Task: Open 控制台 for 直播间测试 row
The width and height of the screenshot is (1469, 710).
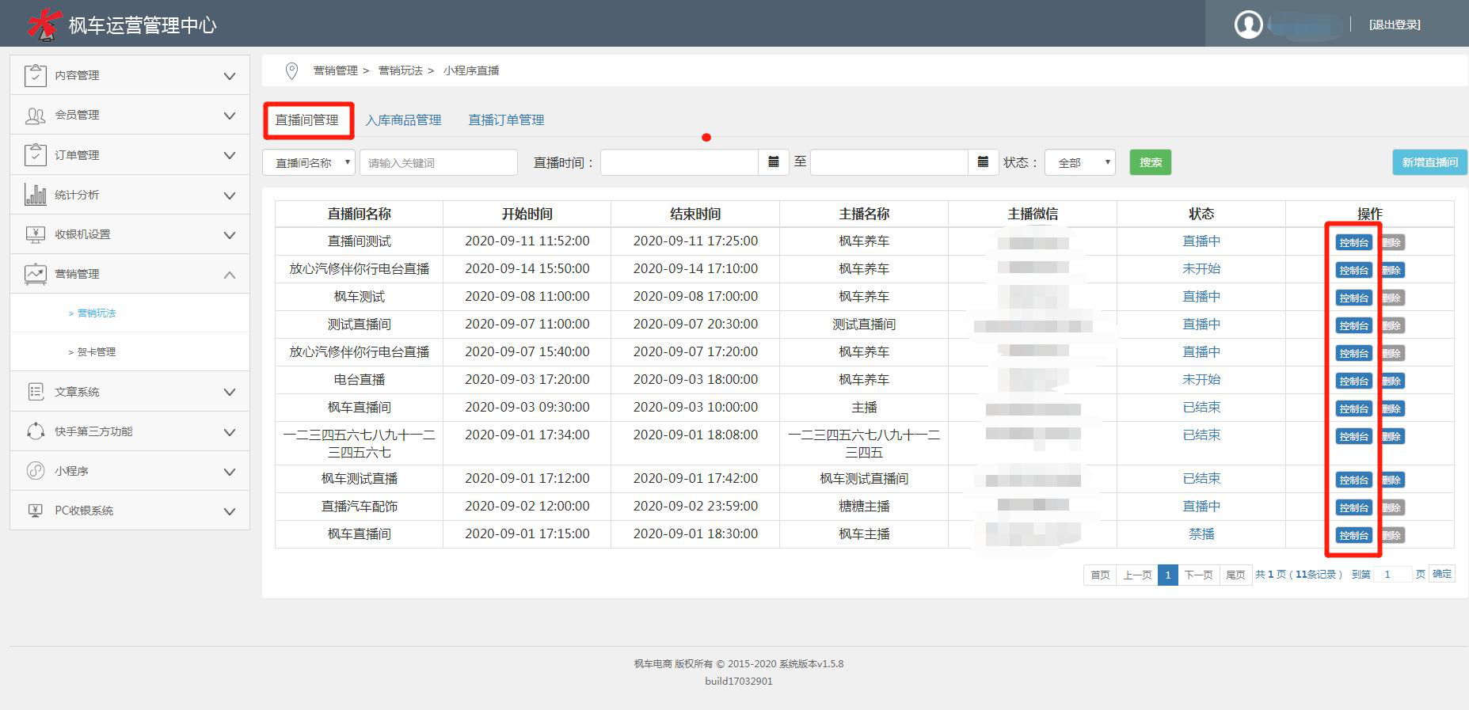Action: click(1353, 243)
